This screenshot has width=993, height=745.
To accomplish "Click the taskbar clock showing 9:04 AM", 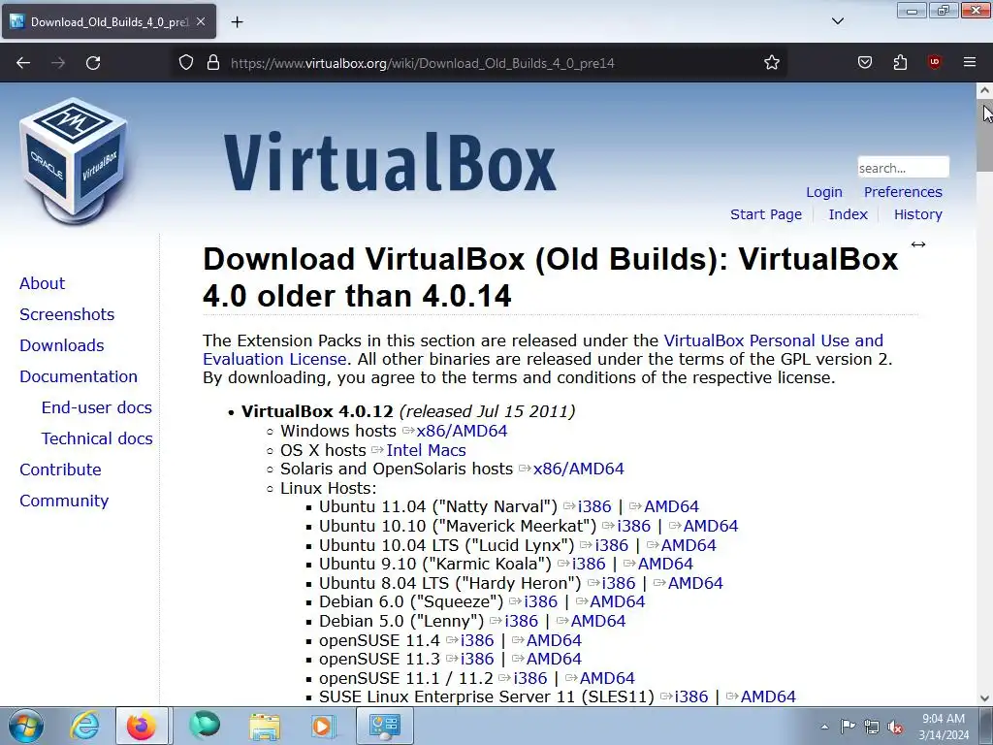I will (944, 727).
